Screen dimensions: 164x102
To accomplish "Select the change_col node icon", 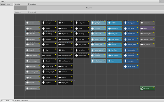I will point(126,23).
